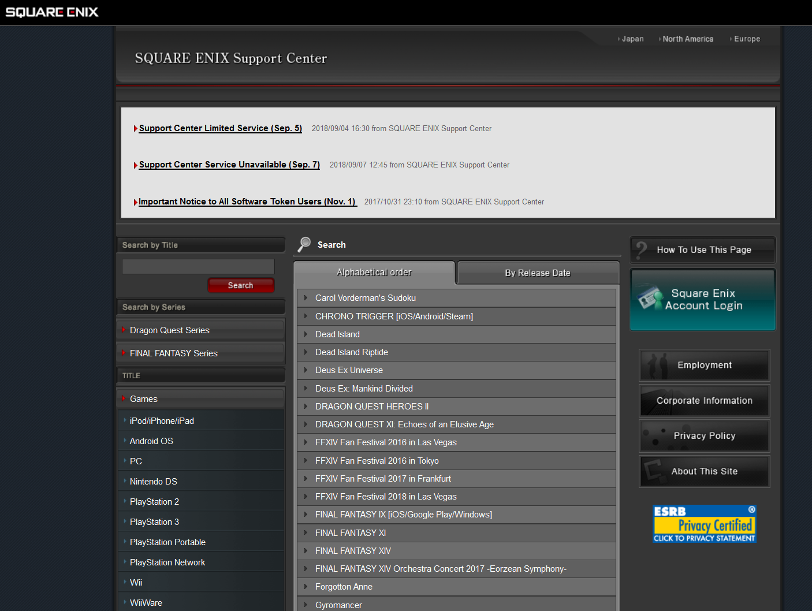Expand the FINAL FANTASY Series category
This screenshot has width=812, height=611.
tap(173, 353)
